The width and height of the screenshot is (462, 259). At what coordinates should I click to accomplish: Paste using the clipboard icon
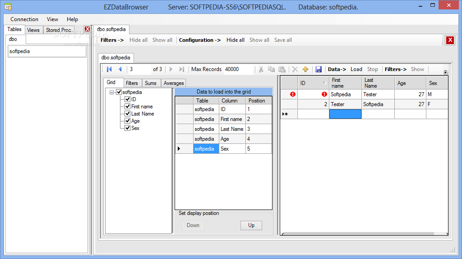point(282,69)
